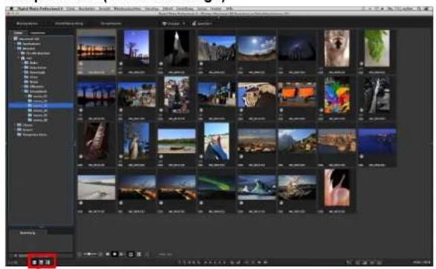This screenshot has height=269, width=436.
Task: Select the iceberg thumbnail
Action: (x=257, y=187)
